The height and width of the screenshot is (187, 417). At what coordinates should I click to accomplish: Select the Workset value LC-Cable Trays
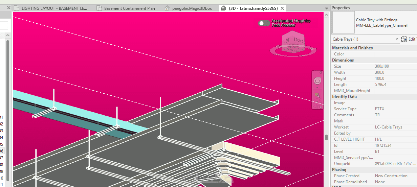pos(395,127)
